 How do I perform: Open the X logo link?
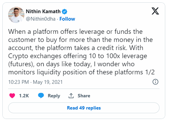(x=155, y=11)
